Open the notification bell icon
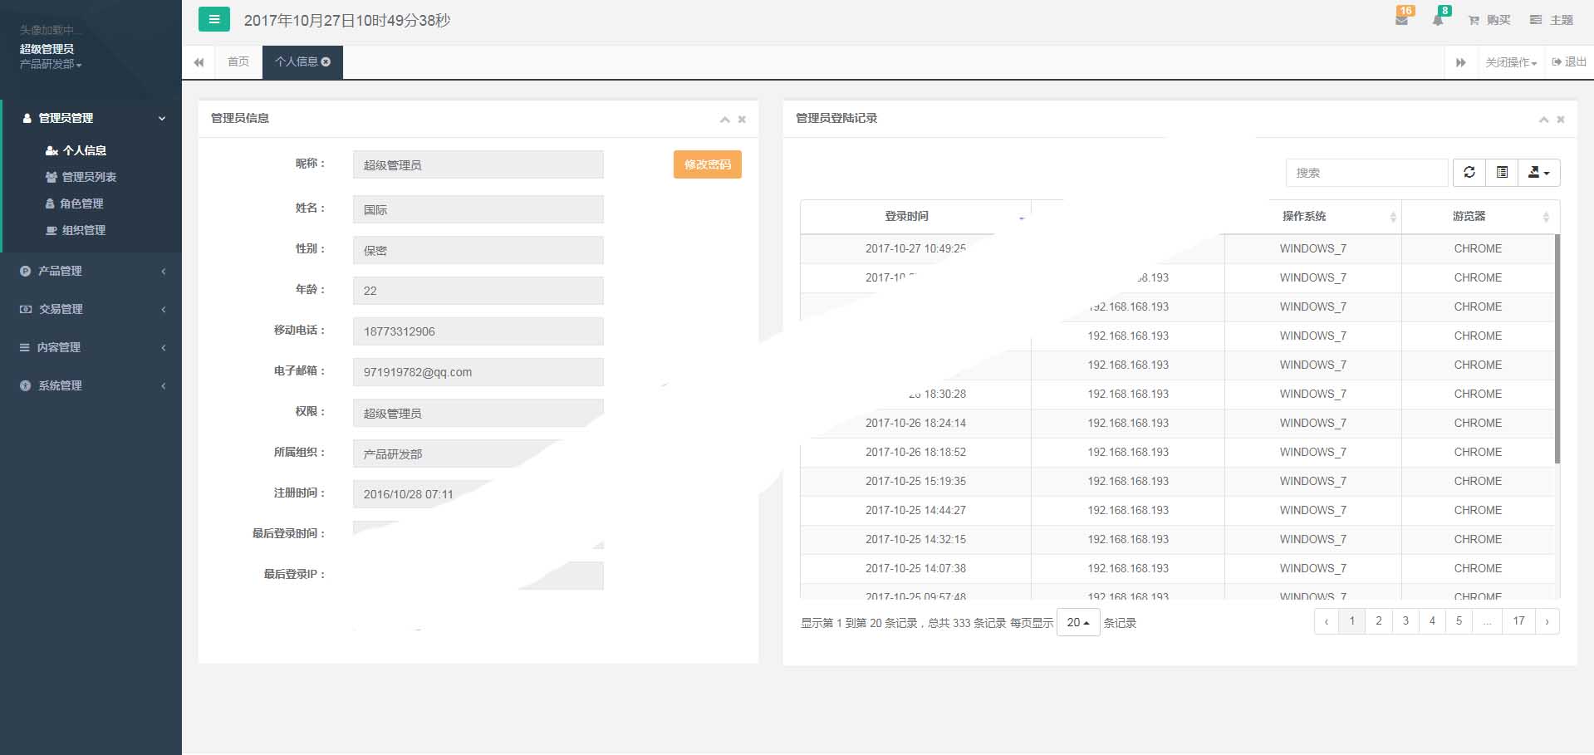 click(1438, 20)
